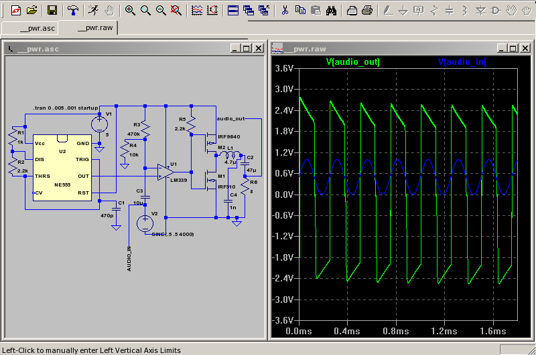Select the Draw Wire pencil tool
The width and height of the screenshot is (536, 355).
[388, 10]
